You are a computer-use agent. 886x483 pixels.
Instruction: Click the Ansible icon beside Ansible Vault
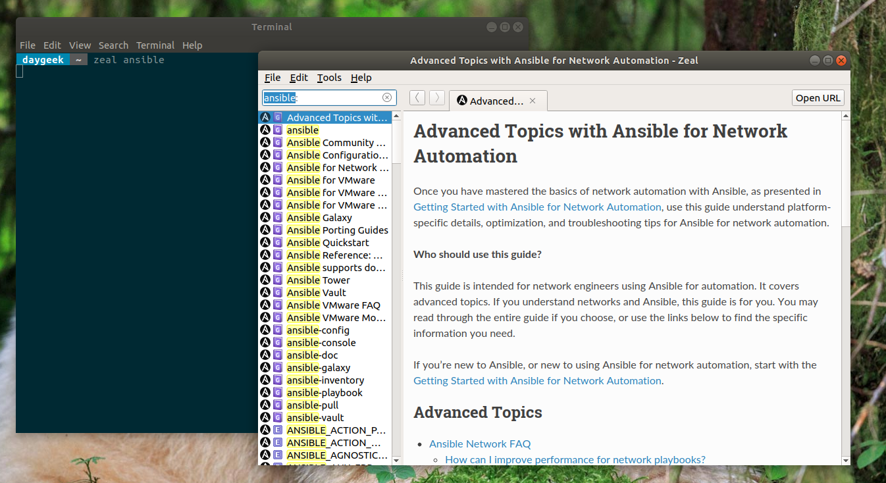coord(265,292)
